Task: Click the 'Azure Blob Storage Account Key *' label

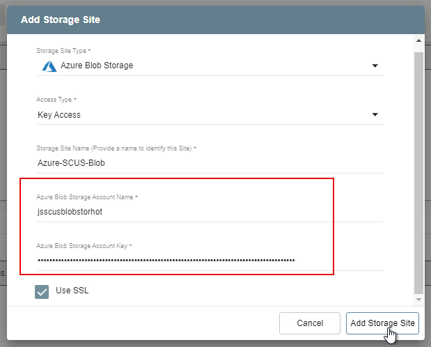Action: 84,246
